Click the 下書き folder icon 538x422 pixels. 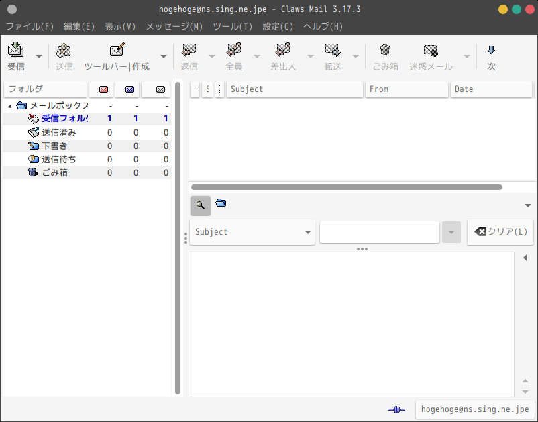(34, 146)
